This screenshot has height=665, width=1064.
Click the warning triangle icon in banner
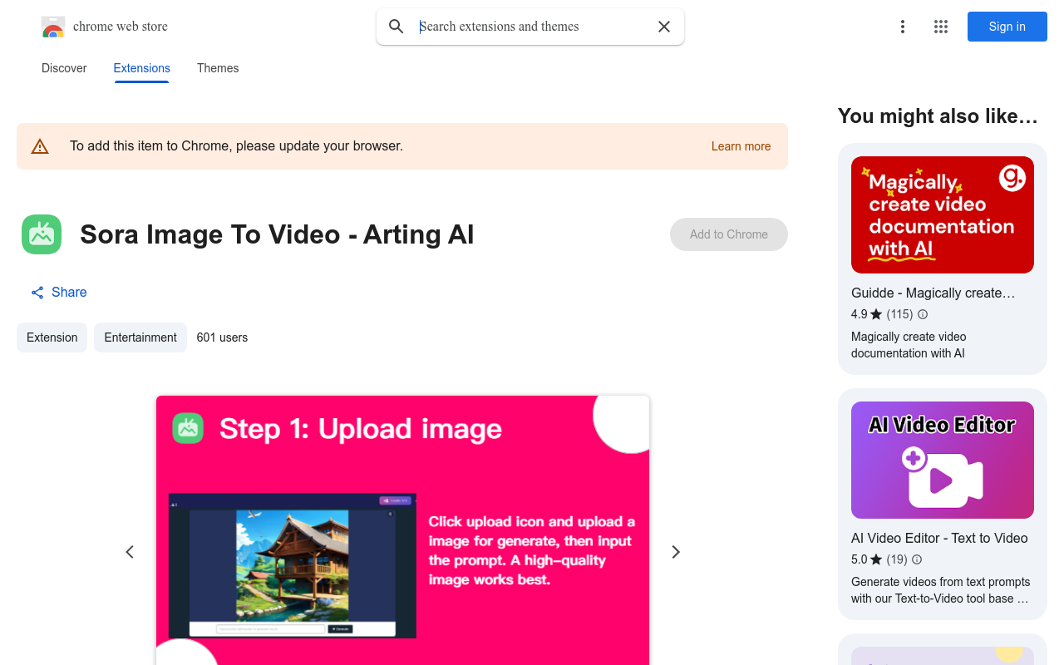(x=40, y=146)
